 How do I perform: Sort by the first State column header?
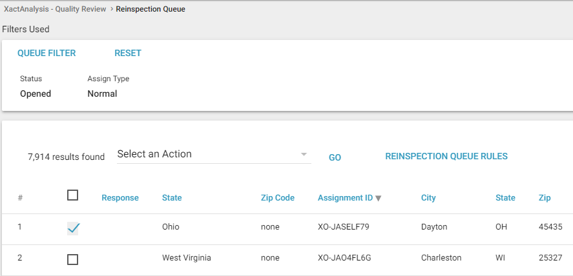(172, 198)
